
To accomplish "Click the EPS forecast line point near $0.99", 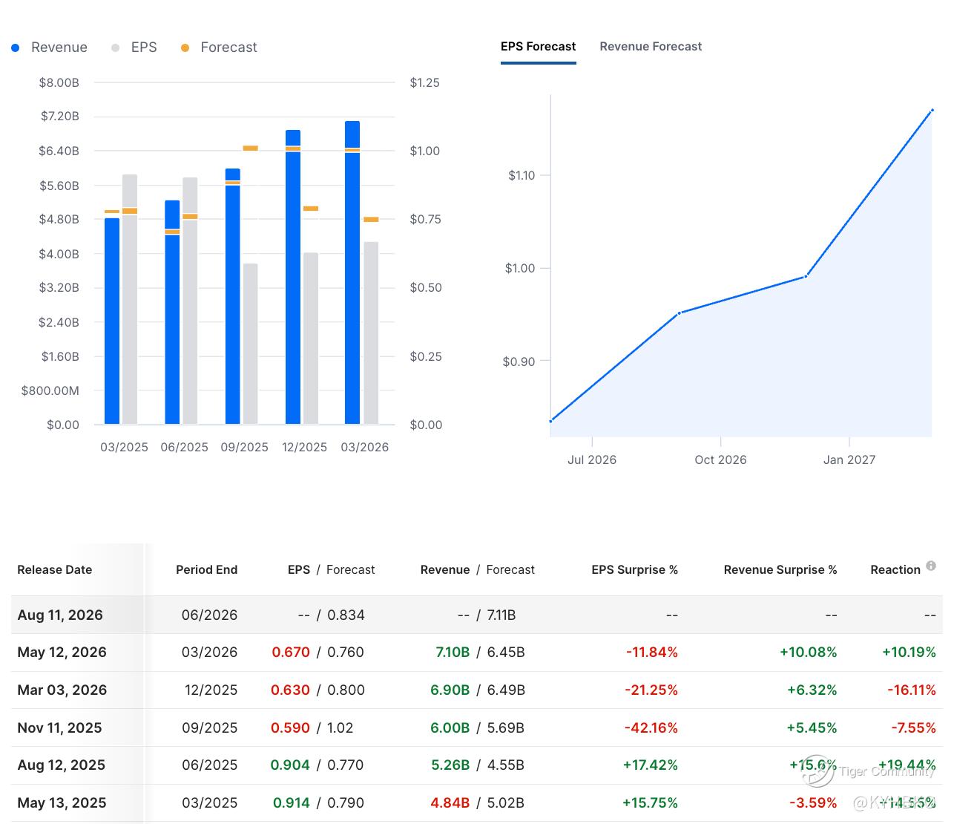I will (806, 276).
